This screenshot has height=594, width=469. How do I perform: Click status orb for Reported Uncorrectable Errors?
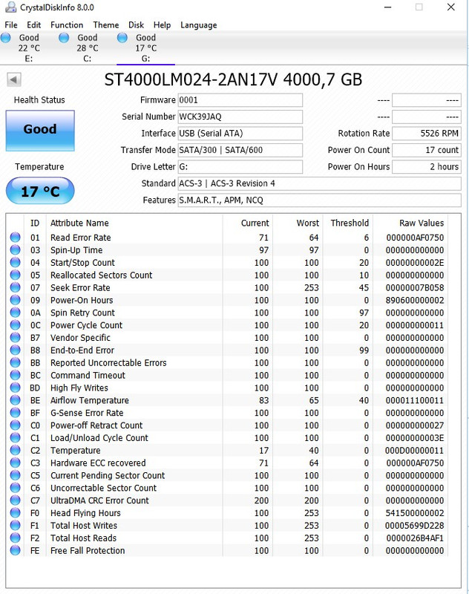[x=15, y=362]
